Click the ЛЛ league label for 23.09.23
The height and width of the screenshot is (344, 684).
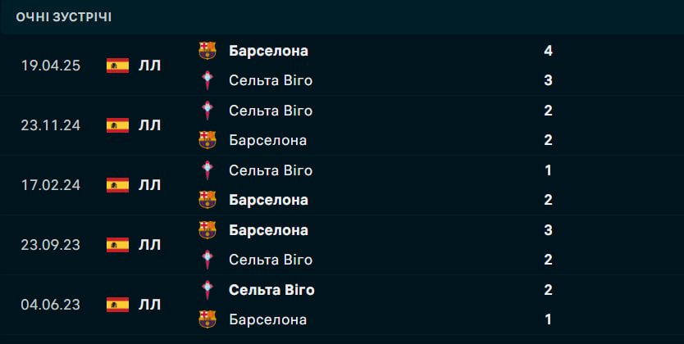[149, 245]
